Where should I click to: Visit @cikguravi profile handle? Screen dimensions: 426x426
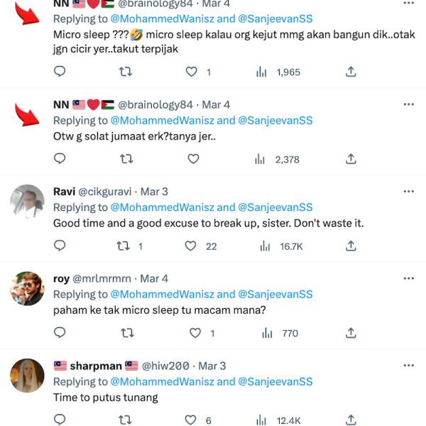pos(105,192)
